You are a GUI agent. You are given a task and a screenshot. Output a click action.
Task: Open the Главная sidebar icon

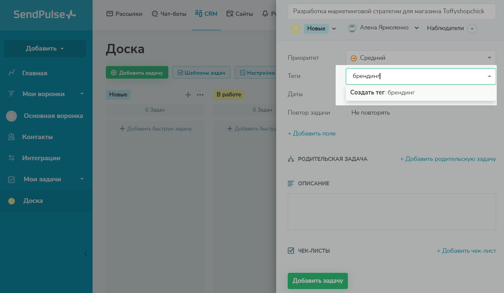point(12,73)
